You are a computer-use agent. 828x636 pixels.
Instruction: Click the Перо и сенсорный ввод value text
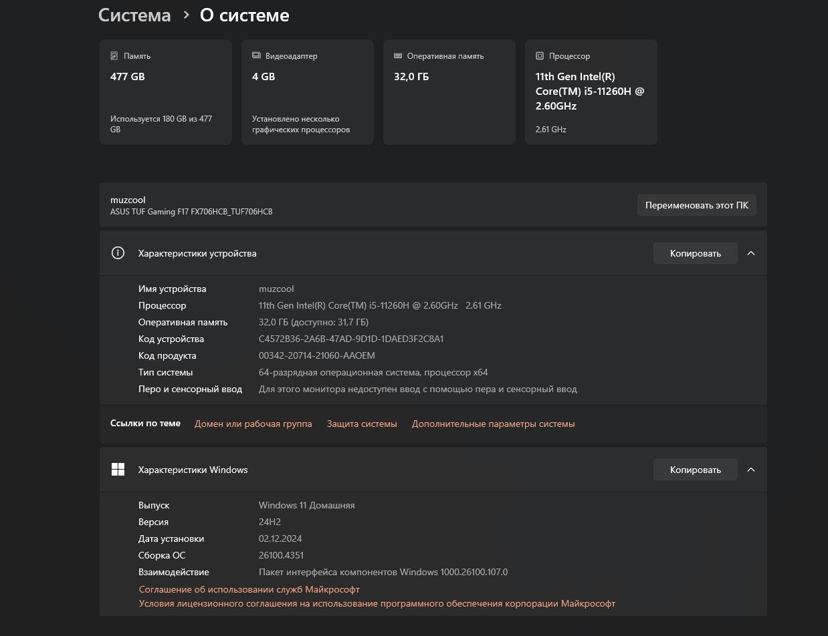[x=418, y=389]
